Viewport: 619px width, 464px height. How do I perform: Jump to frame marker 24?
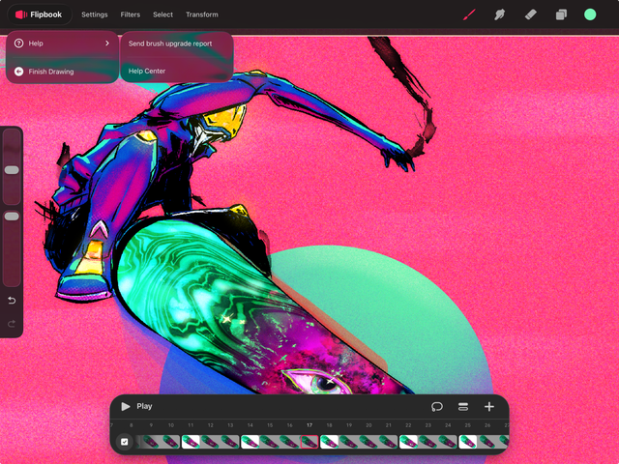[x=448, y=425]
